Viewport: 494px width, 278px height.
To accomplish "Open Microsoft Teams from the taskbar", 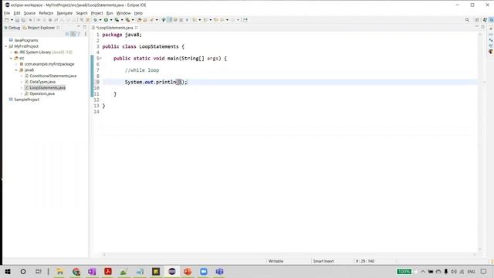I will (x=219, y=271).
